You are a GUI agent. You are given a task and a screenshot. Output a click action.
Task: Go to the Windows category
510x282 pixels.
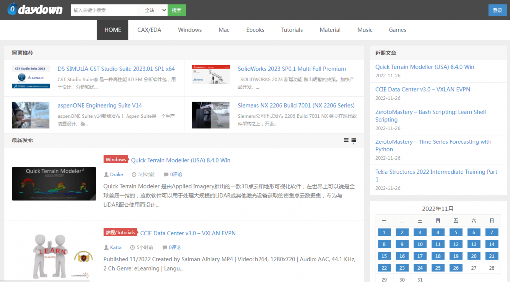point(190,30)
